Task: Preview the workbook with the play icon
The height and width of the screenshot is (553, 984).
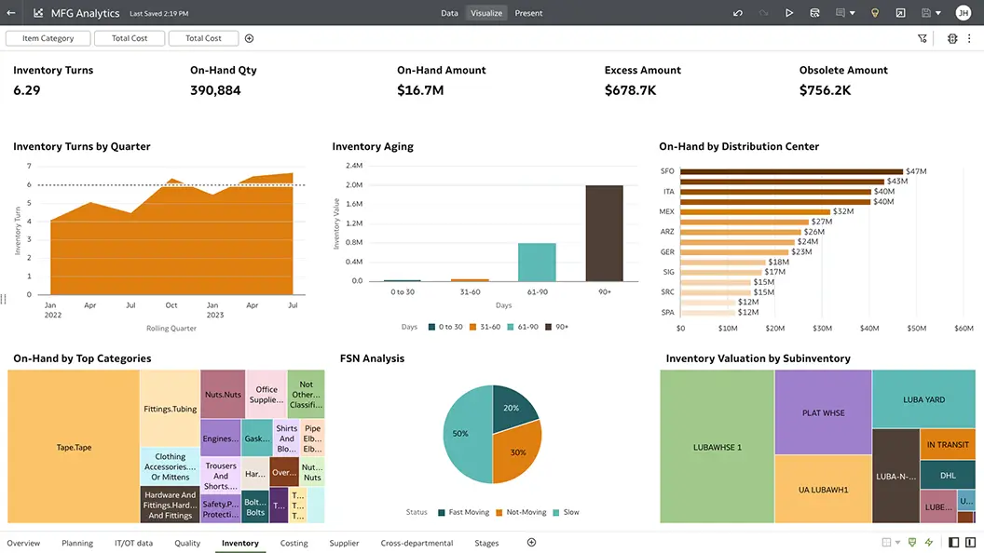Action: 789,13
